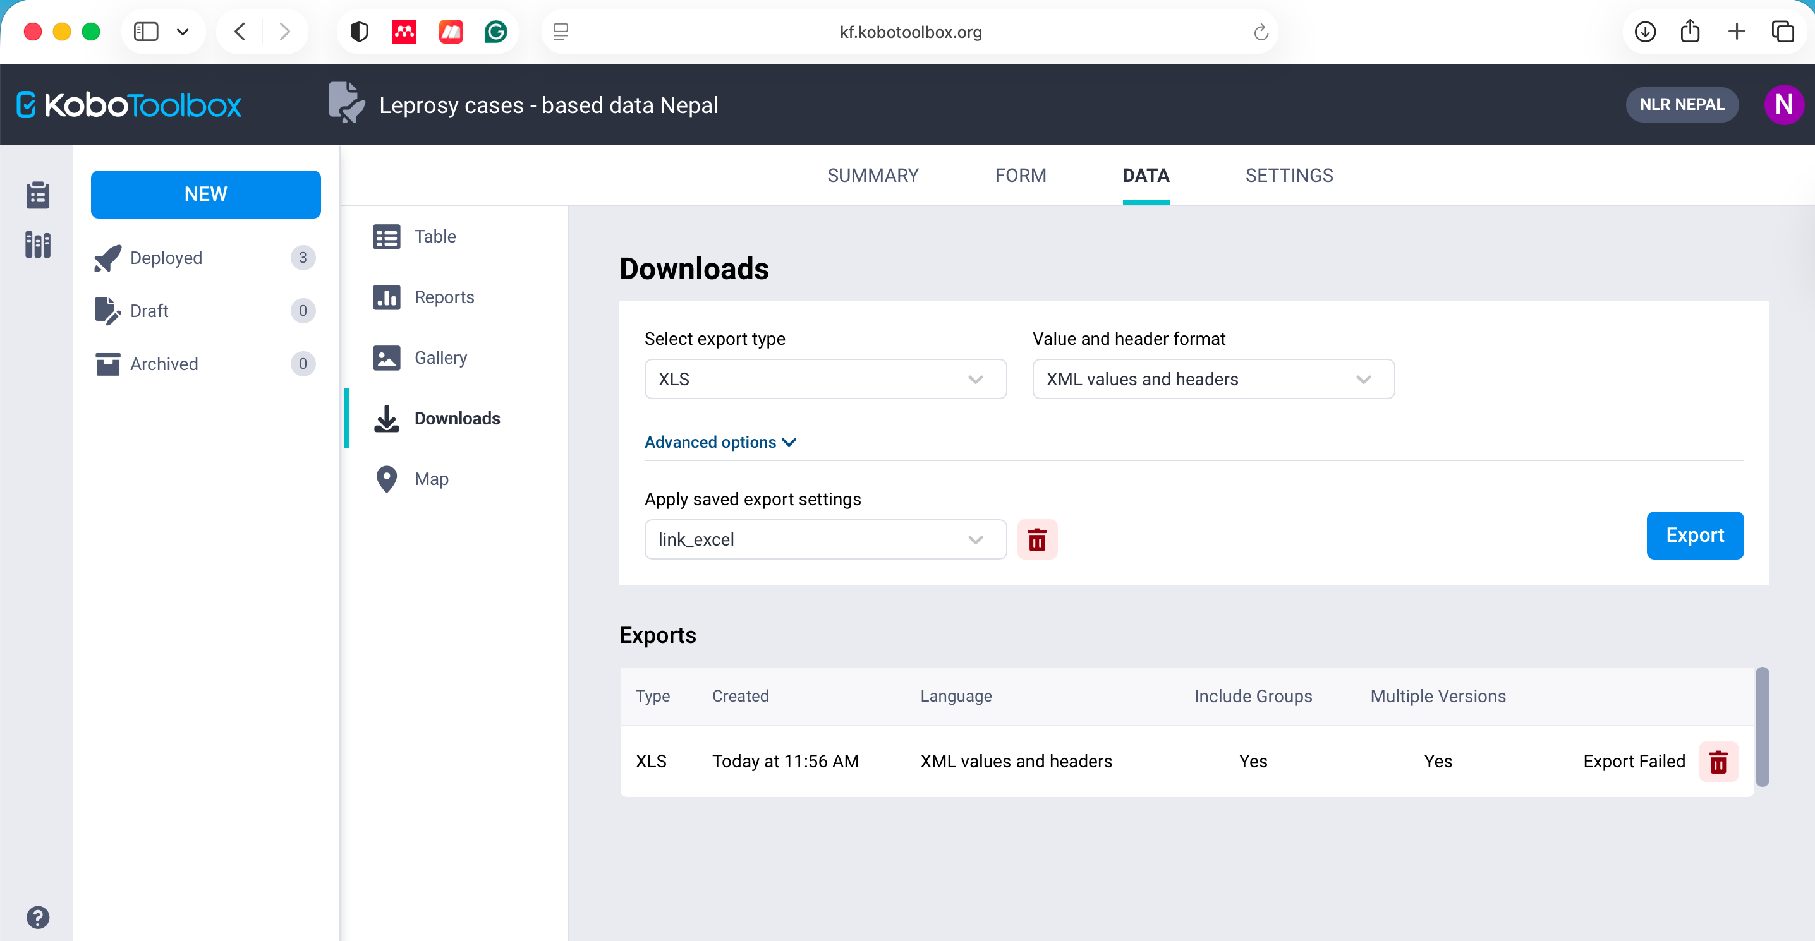The height and width of the screenshot is (941, 1815).
Task: Click the blue Export button
Action: coord(1694,536)
